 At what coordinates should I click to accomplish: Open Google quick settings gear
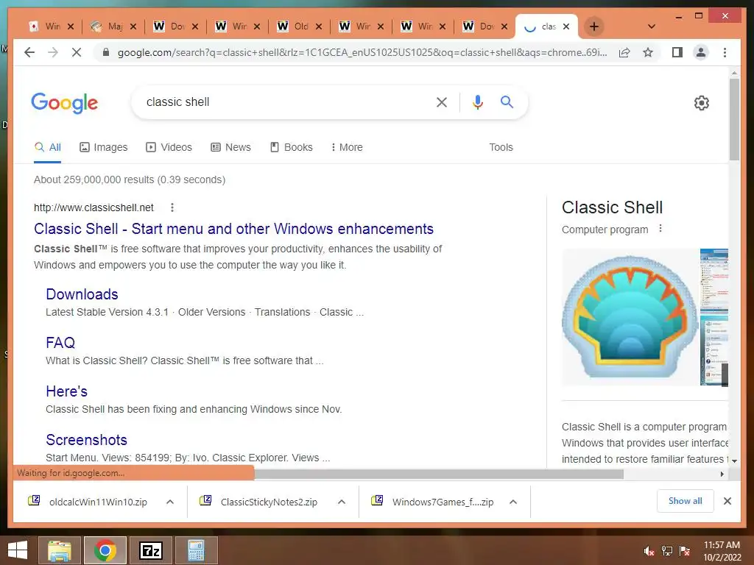(x=702, y=103)
